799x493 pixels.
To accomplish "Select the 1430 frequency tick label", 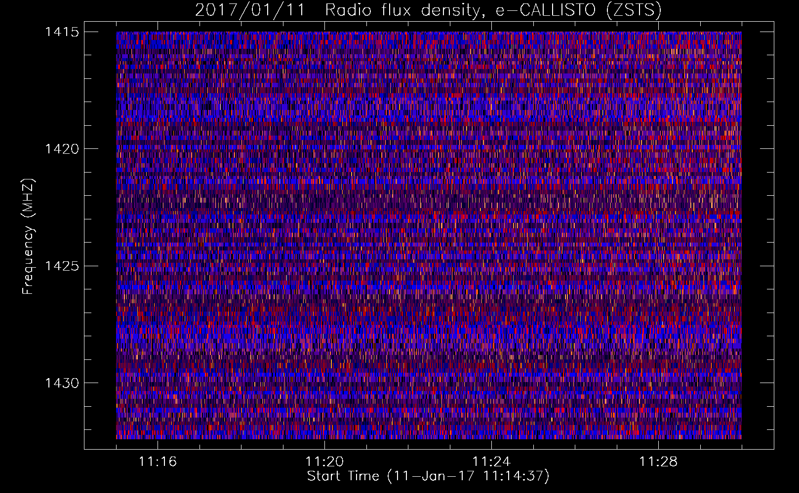I will [62, 383].
